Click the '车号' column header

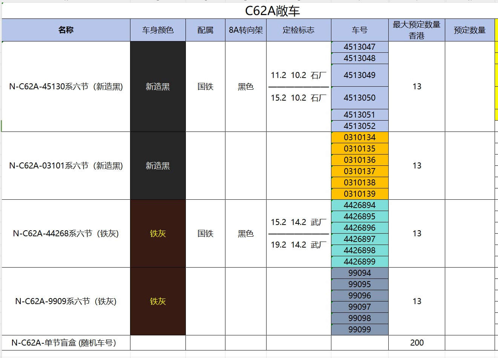pos(360,30)
